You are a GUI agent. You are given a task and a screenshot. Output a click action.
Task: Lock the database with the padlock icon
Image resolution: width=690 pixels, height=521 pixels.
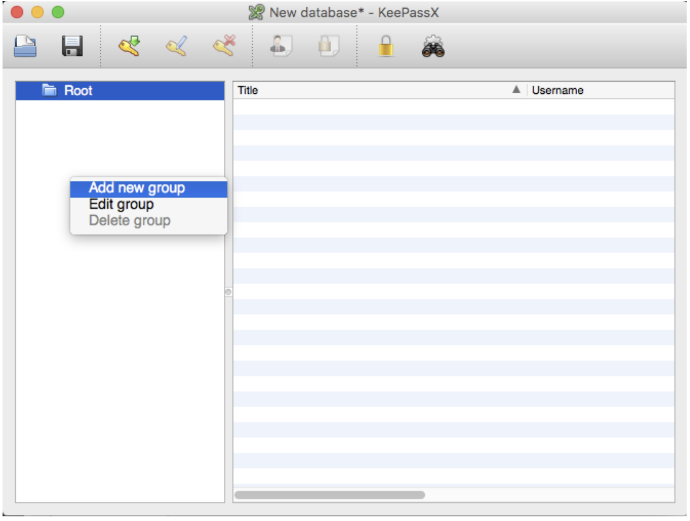click(x=386, y=46)
